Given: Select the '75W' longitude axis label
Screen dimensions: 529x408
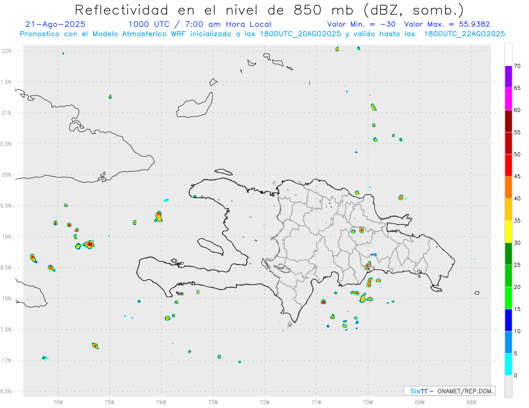Looking at the screenshot, I should pos(110,402).
